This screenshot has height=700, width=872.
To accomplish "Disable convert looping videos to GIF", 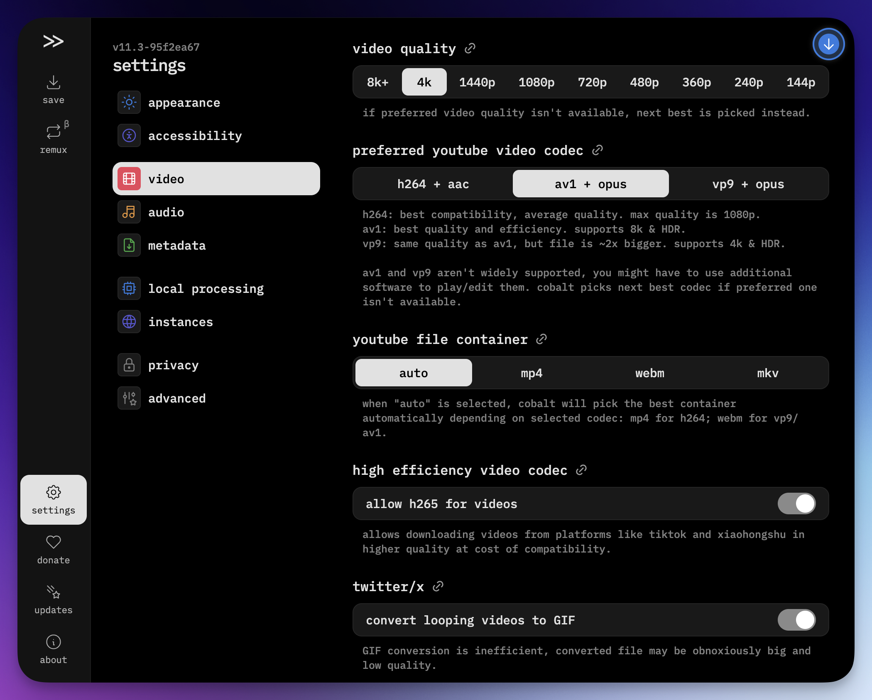I will pos(796,620).
